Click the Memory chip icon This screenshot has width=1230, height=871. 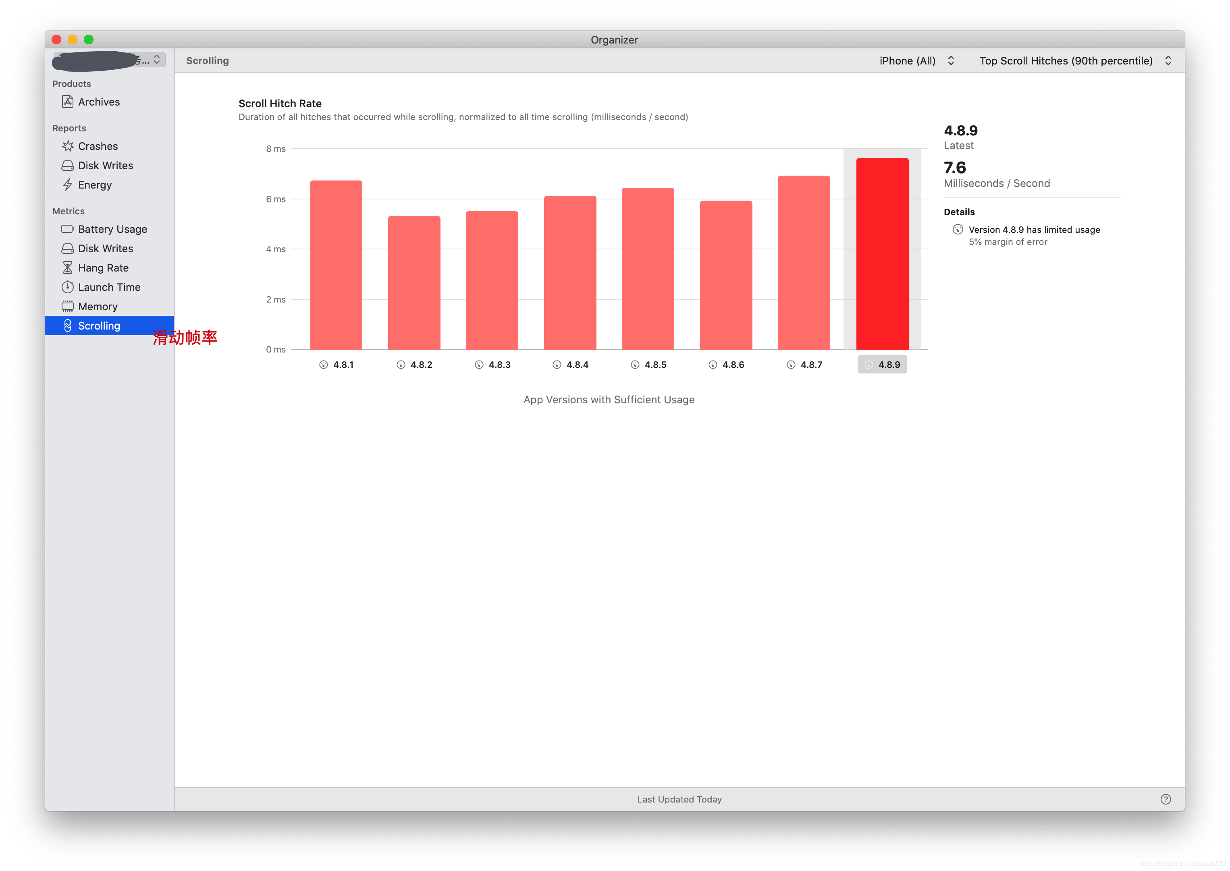click(68, 306)
